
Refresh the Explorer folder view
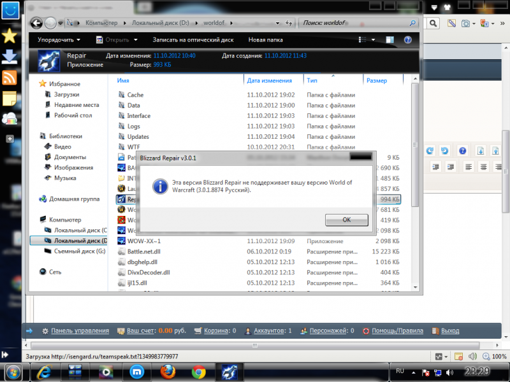click(x=289, y=23)
